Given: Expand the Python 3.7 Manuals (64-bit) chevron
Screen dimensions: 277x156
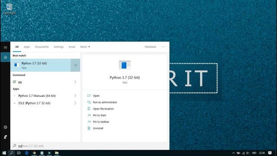Looking at the screenshot, I should (x=75, y=96).
